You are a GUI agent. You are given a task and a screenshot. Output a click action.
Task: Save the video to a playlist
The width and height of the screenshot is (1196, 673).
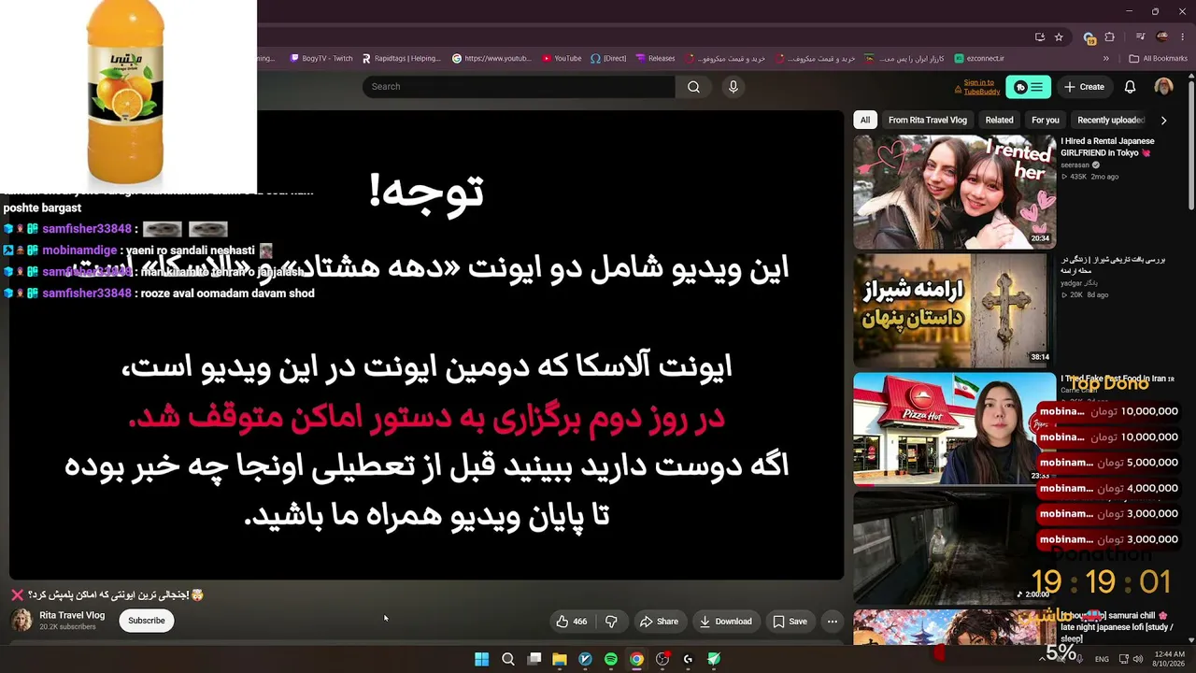pyautogui.click(x=790, y=622)
